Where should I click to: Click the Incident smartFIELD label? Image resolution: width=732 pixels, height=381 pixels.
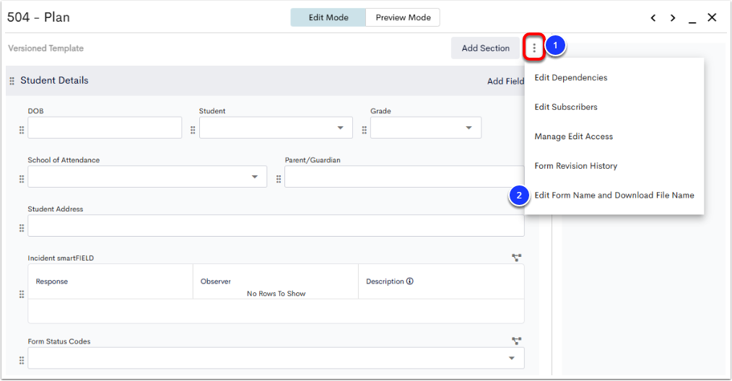[x=61, y=258]
